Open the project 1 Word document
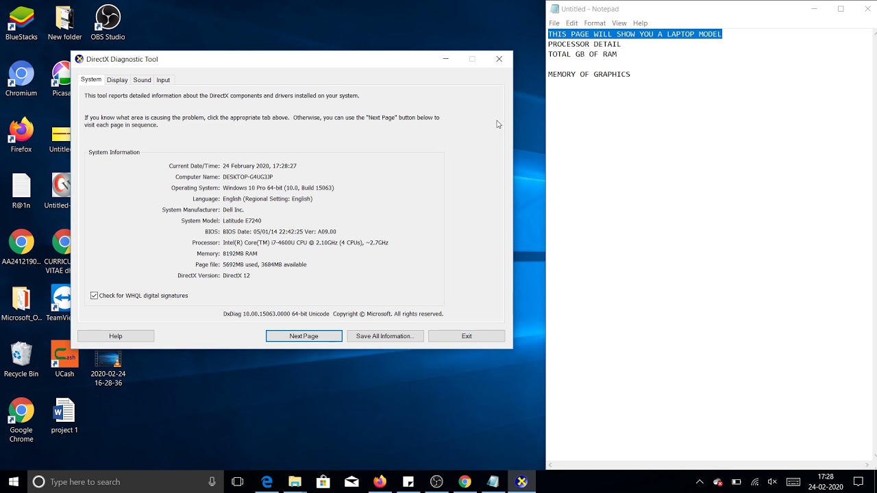Image resolution: width=877 pixels, height=493 pixels. (64, 416)
